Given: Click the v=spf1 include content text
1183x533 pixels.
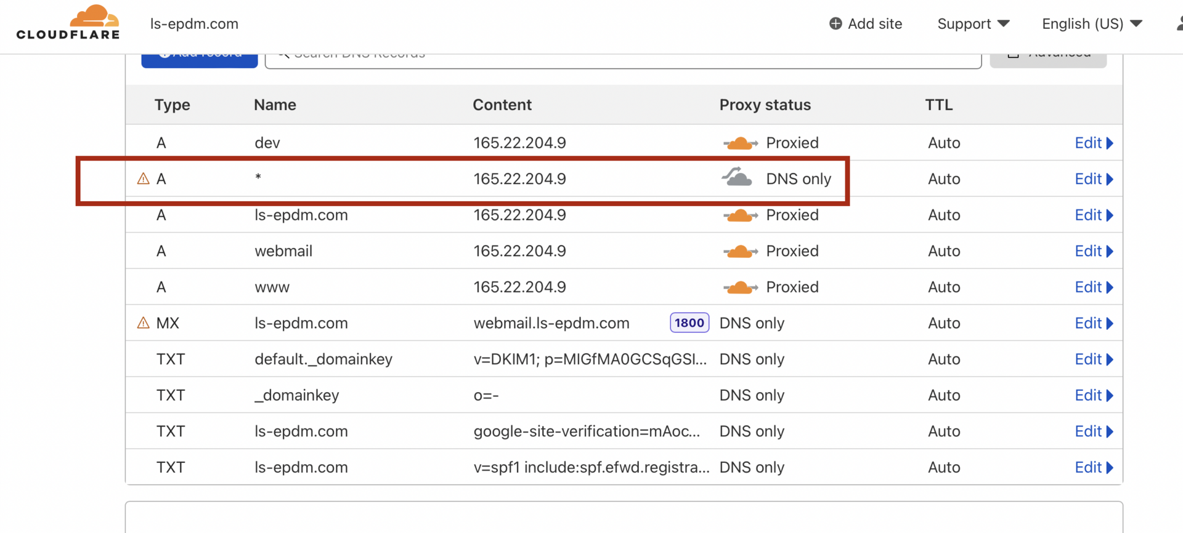Looking at the screenshot, I should [591, 467].
